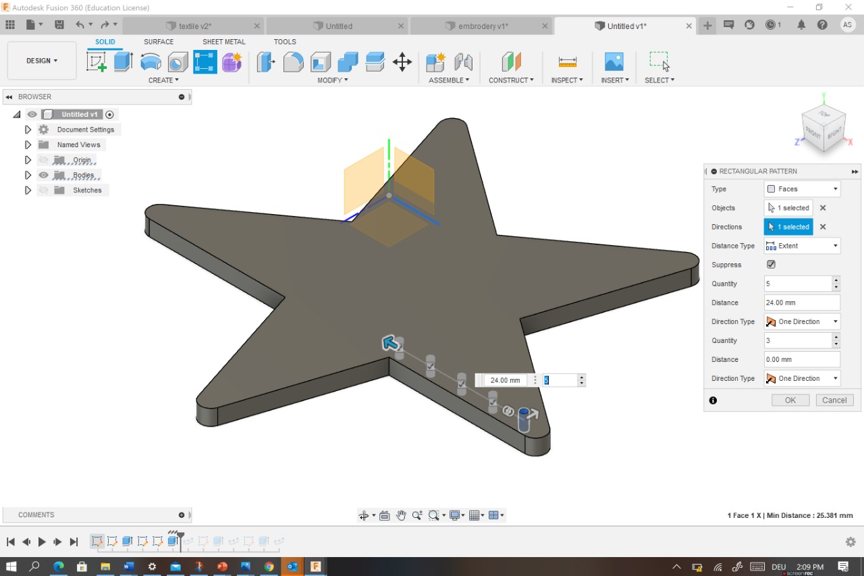Switch to the SHEET METAL ribbon tab
The image size is (864, 576).
tap(224, 42)
